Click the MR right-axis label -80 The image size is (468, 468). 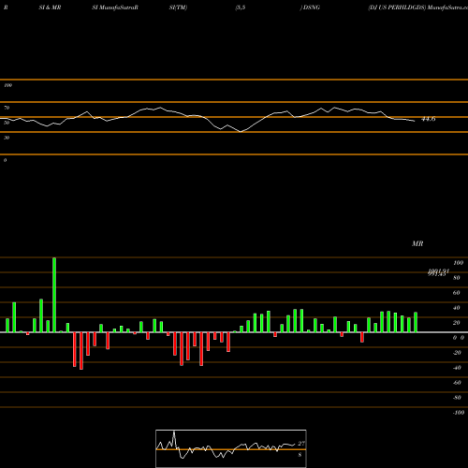tap(457, 398)
